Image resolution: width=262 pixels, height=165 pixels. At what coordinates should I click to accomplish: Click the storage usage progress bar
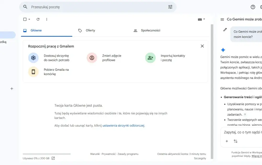point(47,154)
